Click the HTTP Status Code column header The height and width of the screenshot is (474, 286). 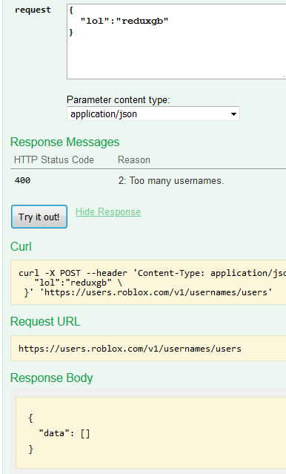click(54, 159)
